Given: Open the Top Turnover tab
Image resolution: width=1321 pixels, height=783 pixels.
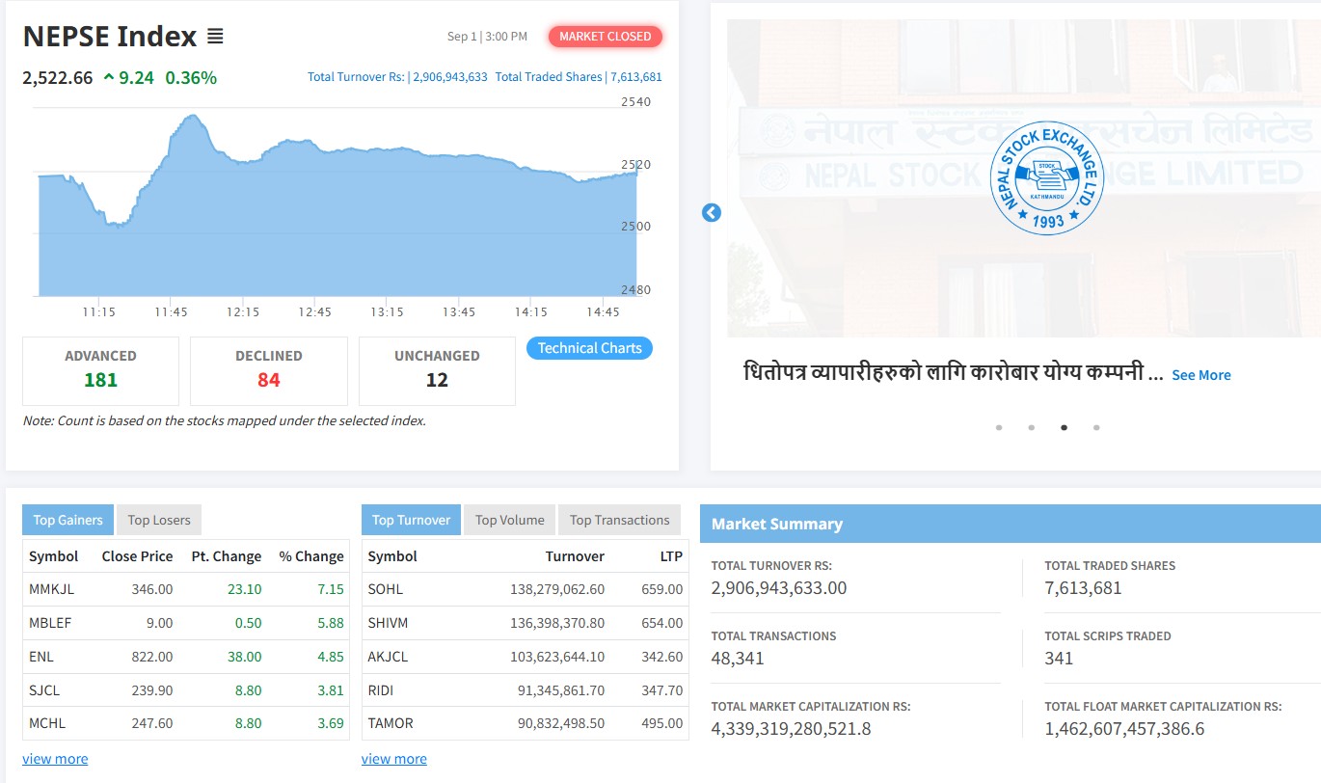Looking at the screenshot, I should (x=411, y=520).
